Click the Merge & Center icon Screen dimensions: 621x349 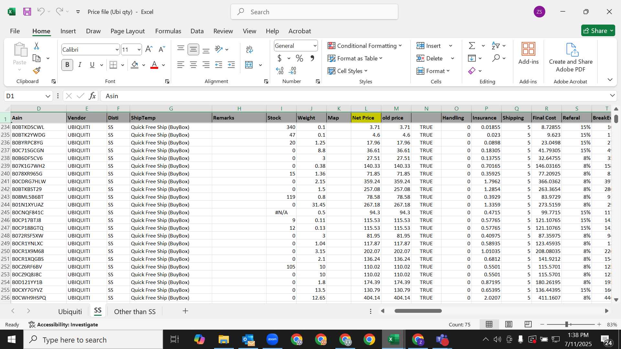249,65
